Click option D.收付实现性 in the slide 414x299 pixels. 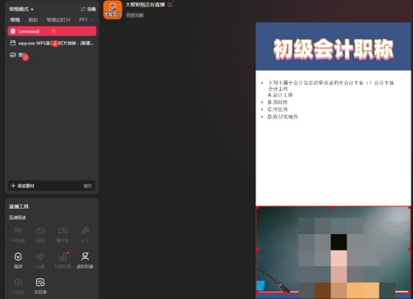(x=283, y=117)
